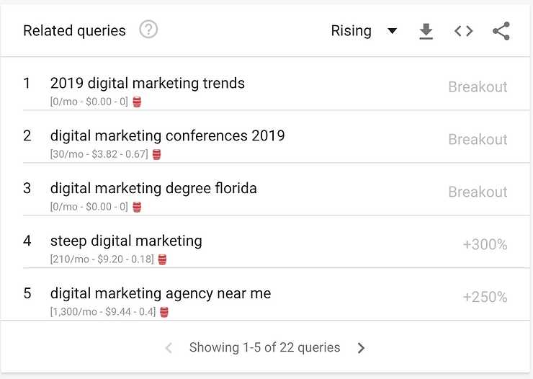Viewport: 533px width, 379px height.
Task: Click barrel icon under digital marketing degree florida
Action: [x=137, y=207]
